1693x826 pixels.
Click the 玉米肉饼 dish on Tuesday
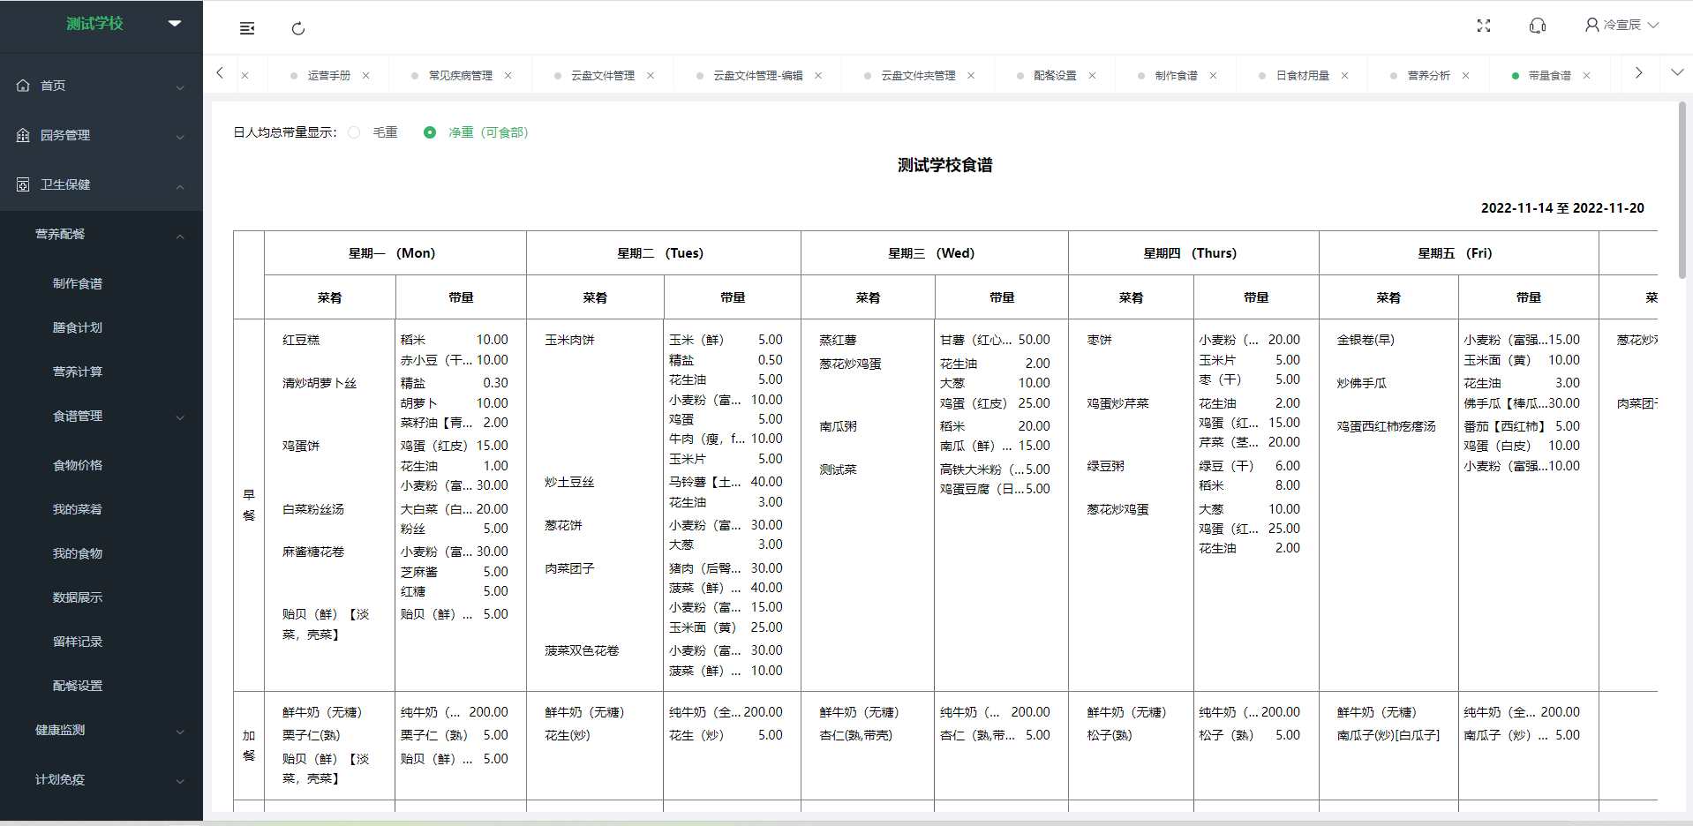pyautogui.click(x=569, y=340)
